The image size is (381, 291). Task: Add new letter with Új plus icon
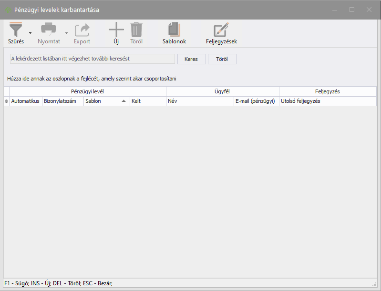[x=116, y=30]
